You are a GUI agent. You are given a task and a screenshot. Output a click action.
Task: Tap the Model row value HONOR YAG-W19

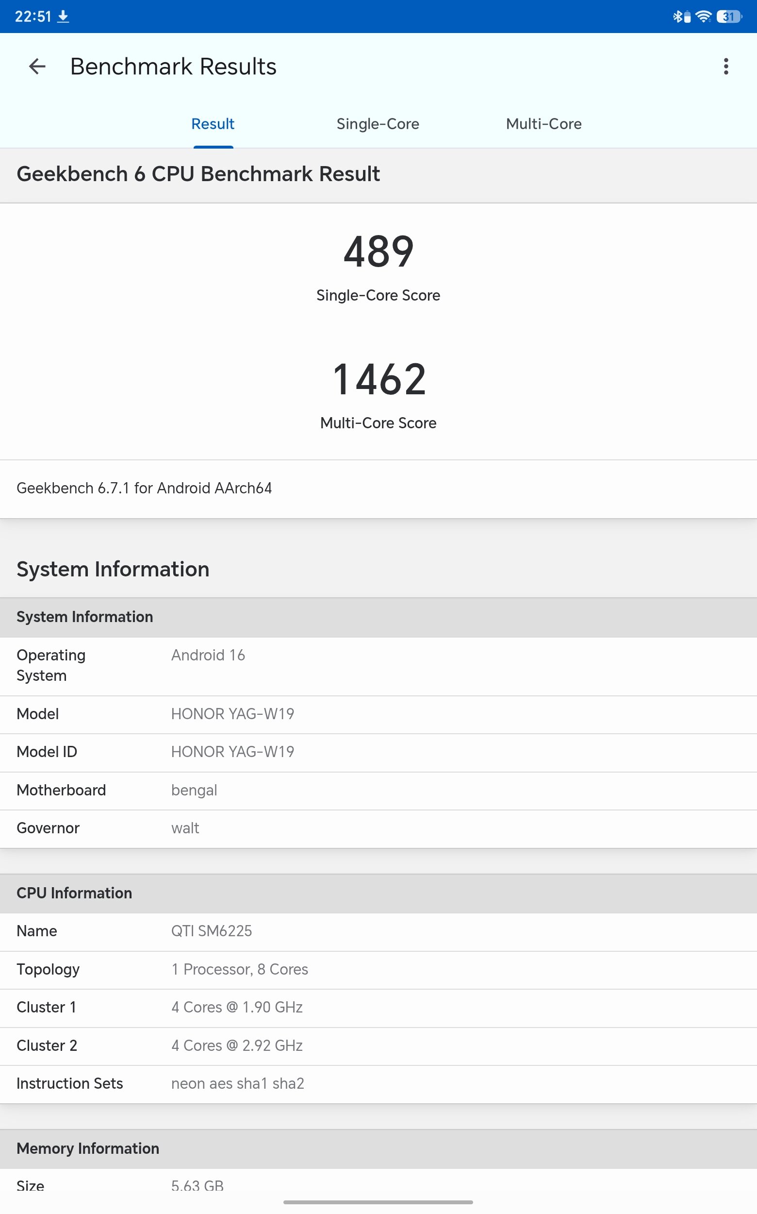233,714
